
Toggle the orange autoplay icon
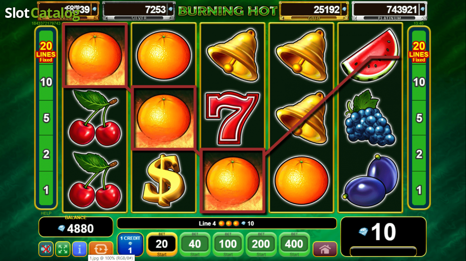click(x=101, y=249)
